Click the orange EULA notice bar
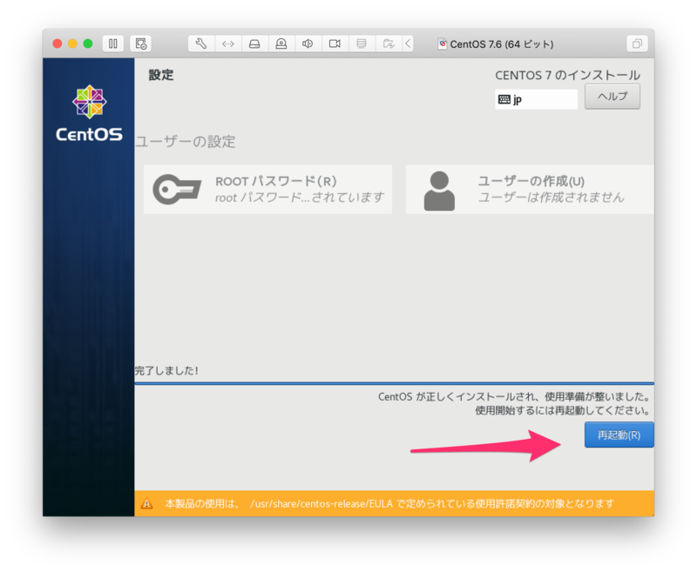This screenshot has width=697, height=573. click(395, 503)
